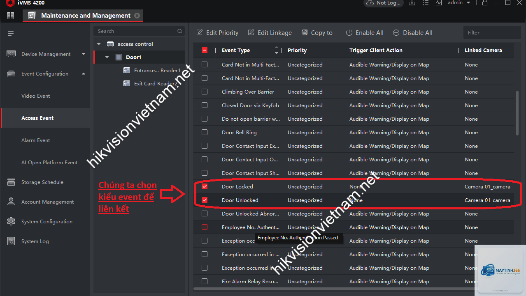Select System Log in sidebar
Viewport: 526px width, 296px height.
click(35, 241)
